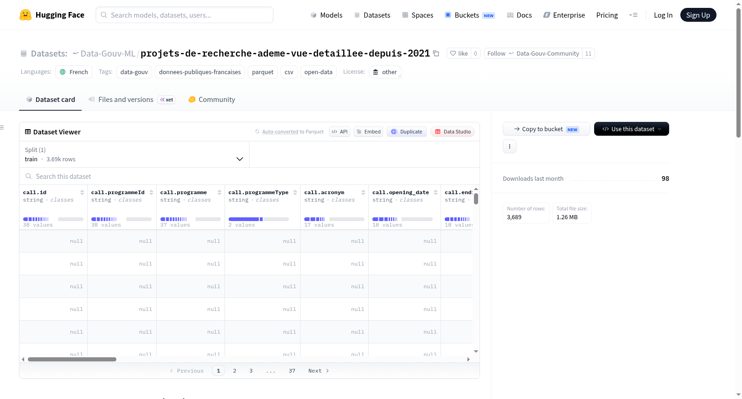Viewport: 742px width, 399px height.
Task: Switch to Files and versions tab
Action: (x=132, y=100)
